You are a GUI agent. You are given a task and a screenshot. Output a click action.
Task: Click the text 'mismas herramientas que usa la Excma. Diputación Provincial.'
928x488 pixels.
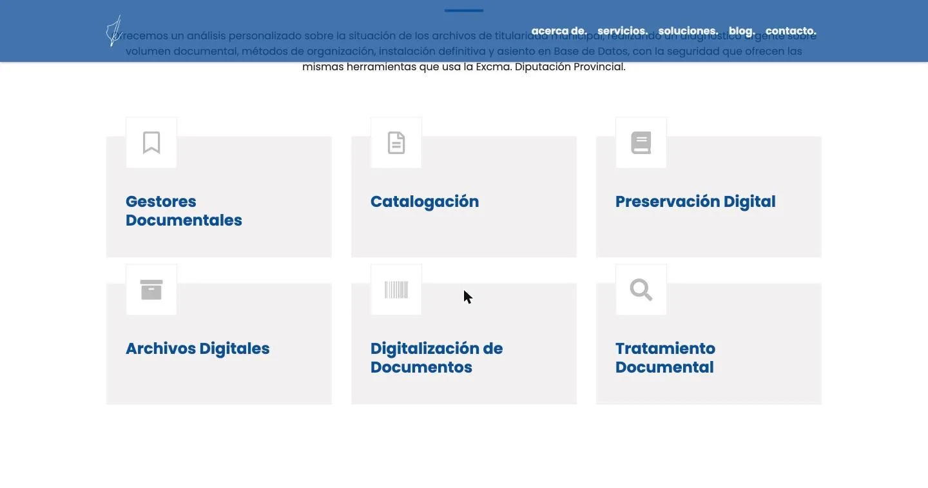point(464,66)
